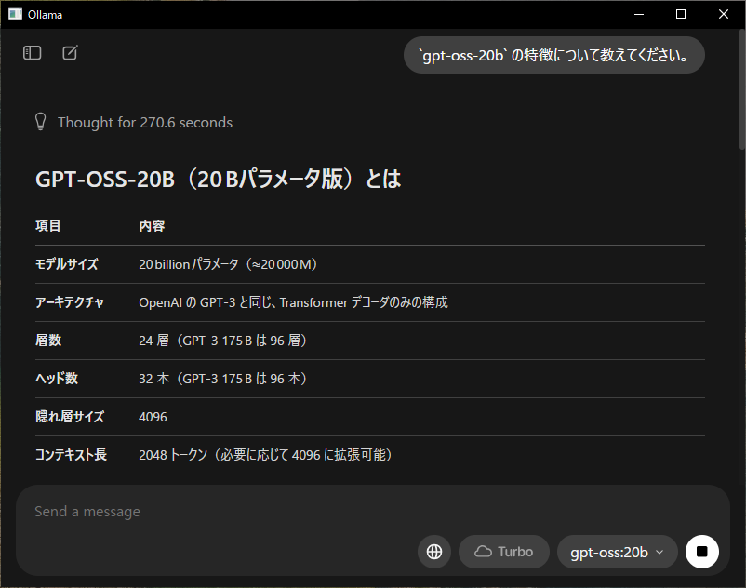Stop generation with the white stop button

pyautogui.click(x=701, y=552)
